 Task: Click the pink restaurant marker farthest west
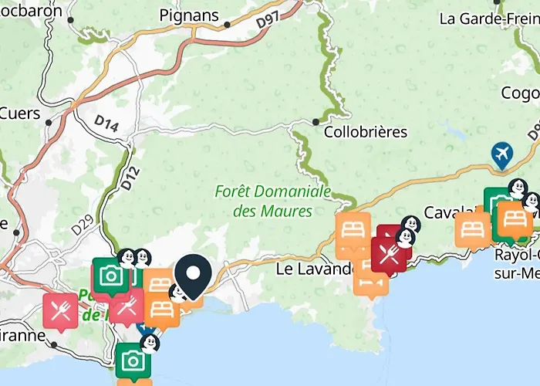click(61, 310)
